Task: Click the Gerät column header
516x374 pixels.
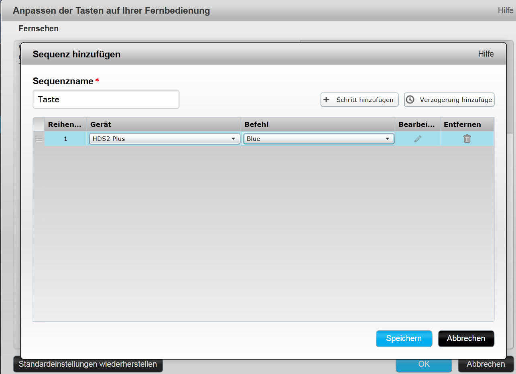Action: [163, 124]
